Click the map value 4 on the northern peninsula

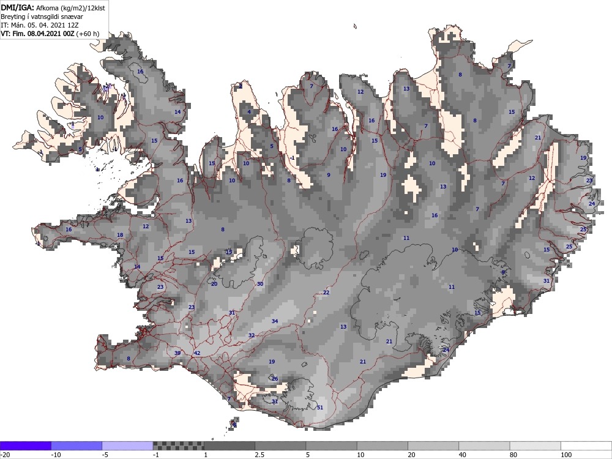250,112
